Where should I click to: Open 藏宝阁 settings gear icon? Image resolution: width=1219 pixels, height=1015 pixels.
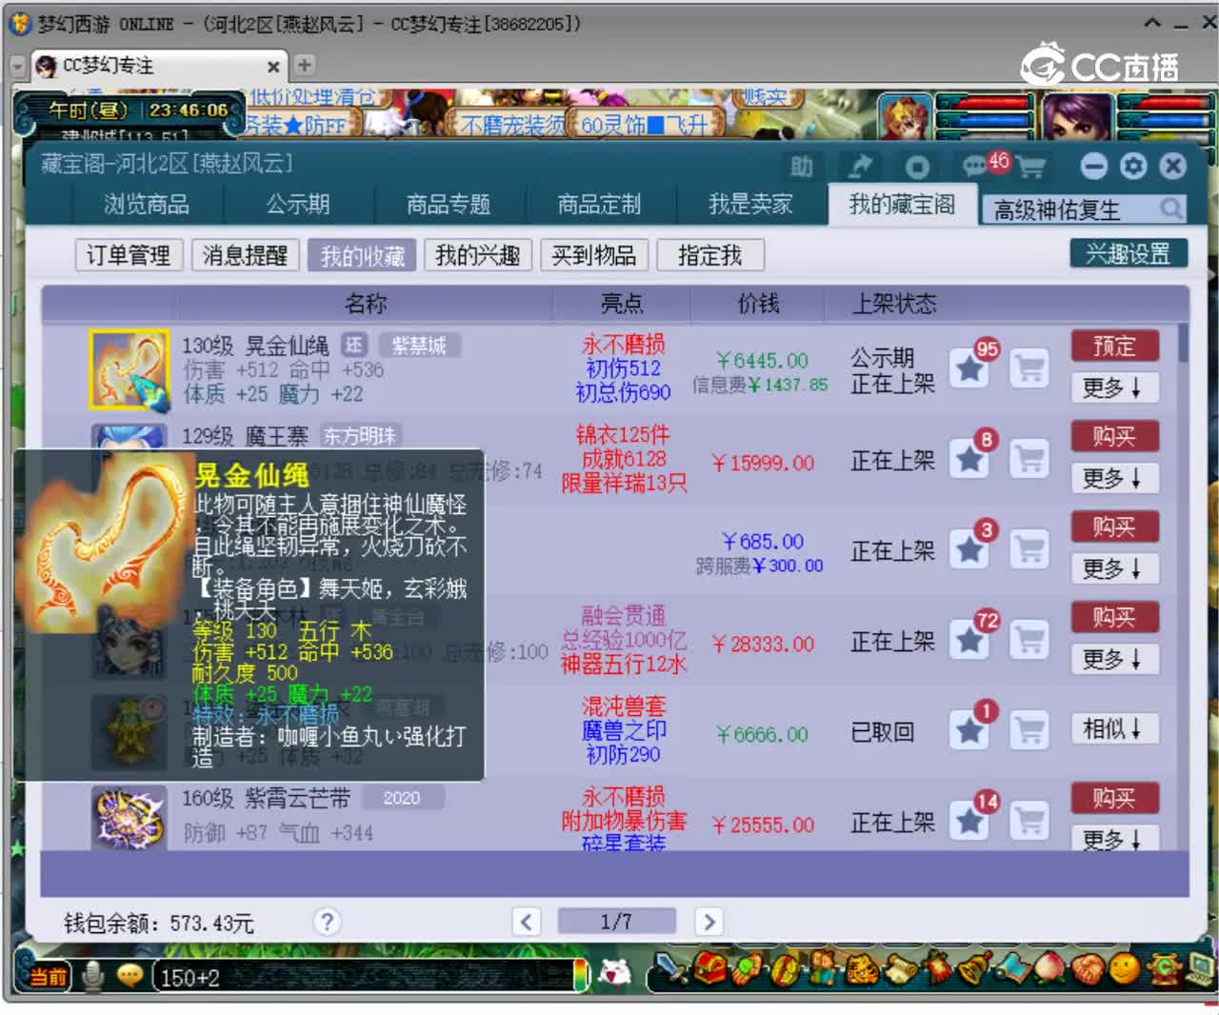1133,167
